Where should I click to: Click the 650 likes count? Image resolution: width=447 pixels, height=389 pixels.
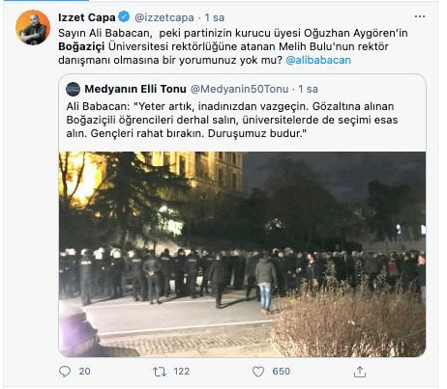tap(282, 372)
